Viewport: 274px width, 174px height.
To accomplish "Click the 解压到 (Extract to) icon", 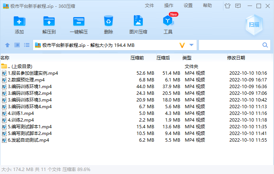I will 49,22.
